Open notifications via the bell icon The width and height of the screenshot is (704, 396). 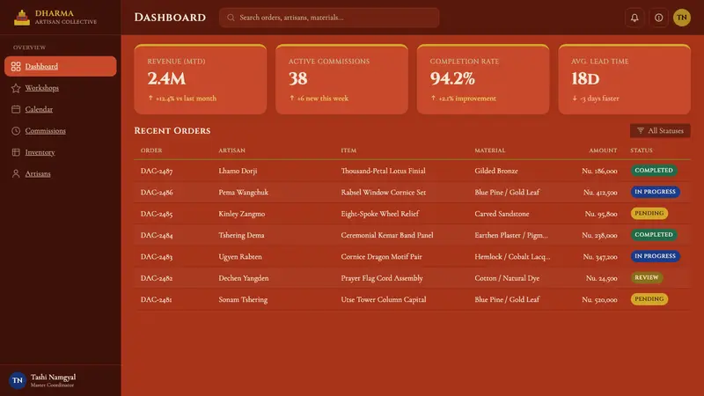634,18
